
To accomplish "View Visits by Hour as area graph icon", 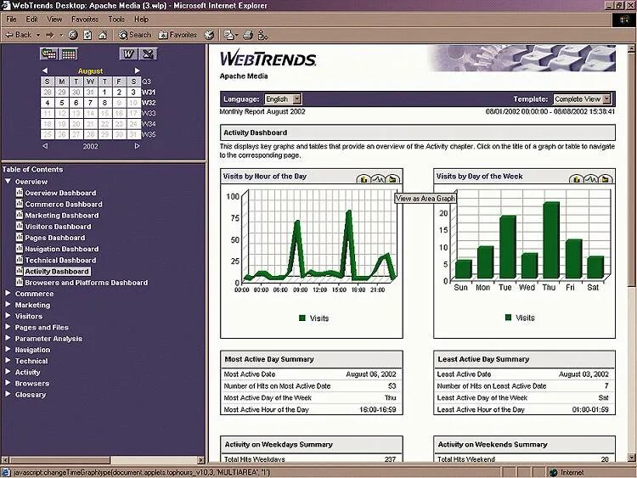I will point(392,178).
